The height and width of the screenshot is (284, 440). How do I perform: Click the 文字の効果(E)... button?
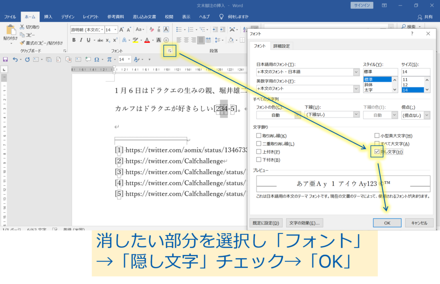305,223
